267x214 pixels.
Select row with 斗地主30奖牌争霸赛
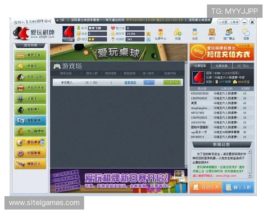[222, 132]
